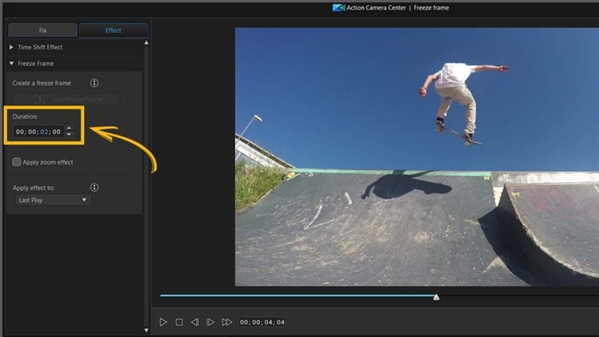Decrease duration with the down stepper arrow
Viewport: 599px width, 337px height.
coord(69,135)
